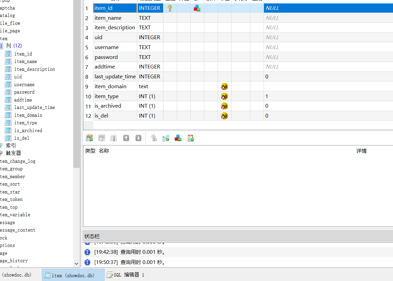Click the column icon beside item_id in the tree

coord(8,53)
